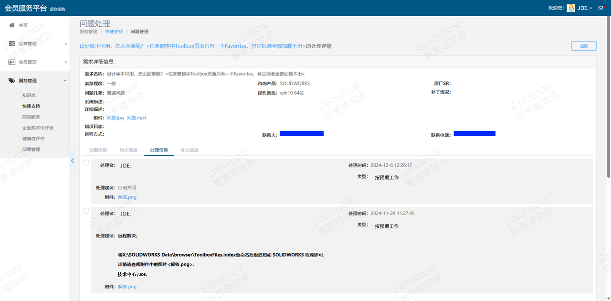
Task: Click the 返回 button
Action: pyautogui.click(x=583, y=46)
